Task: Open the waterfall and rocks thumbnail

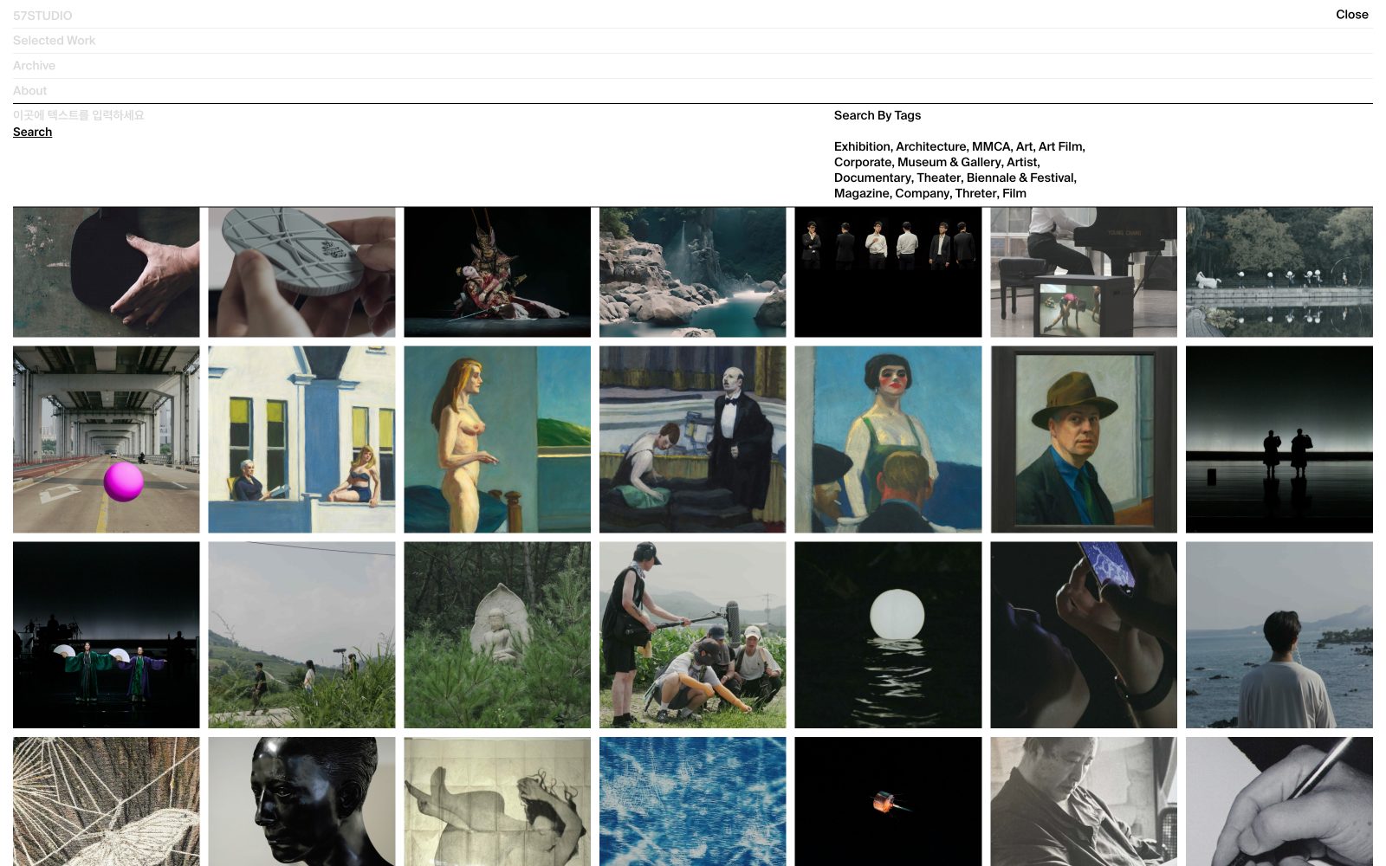Action: tap(692, 272)
